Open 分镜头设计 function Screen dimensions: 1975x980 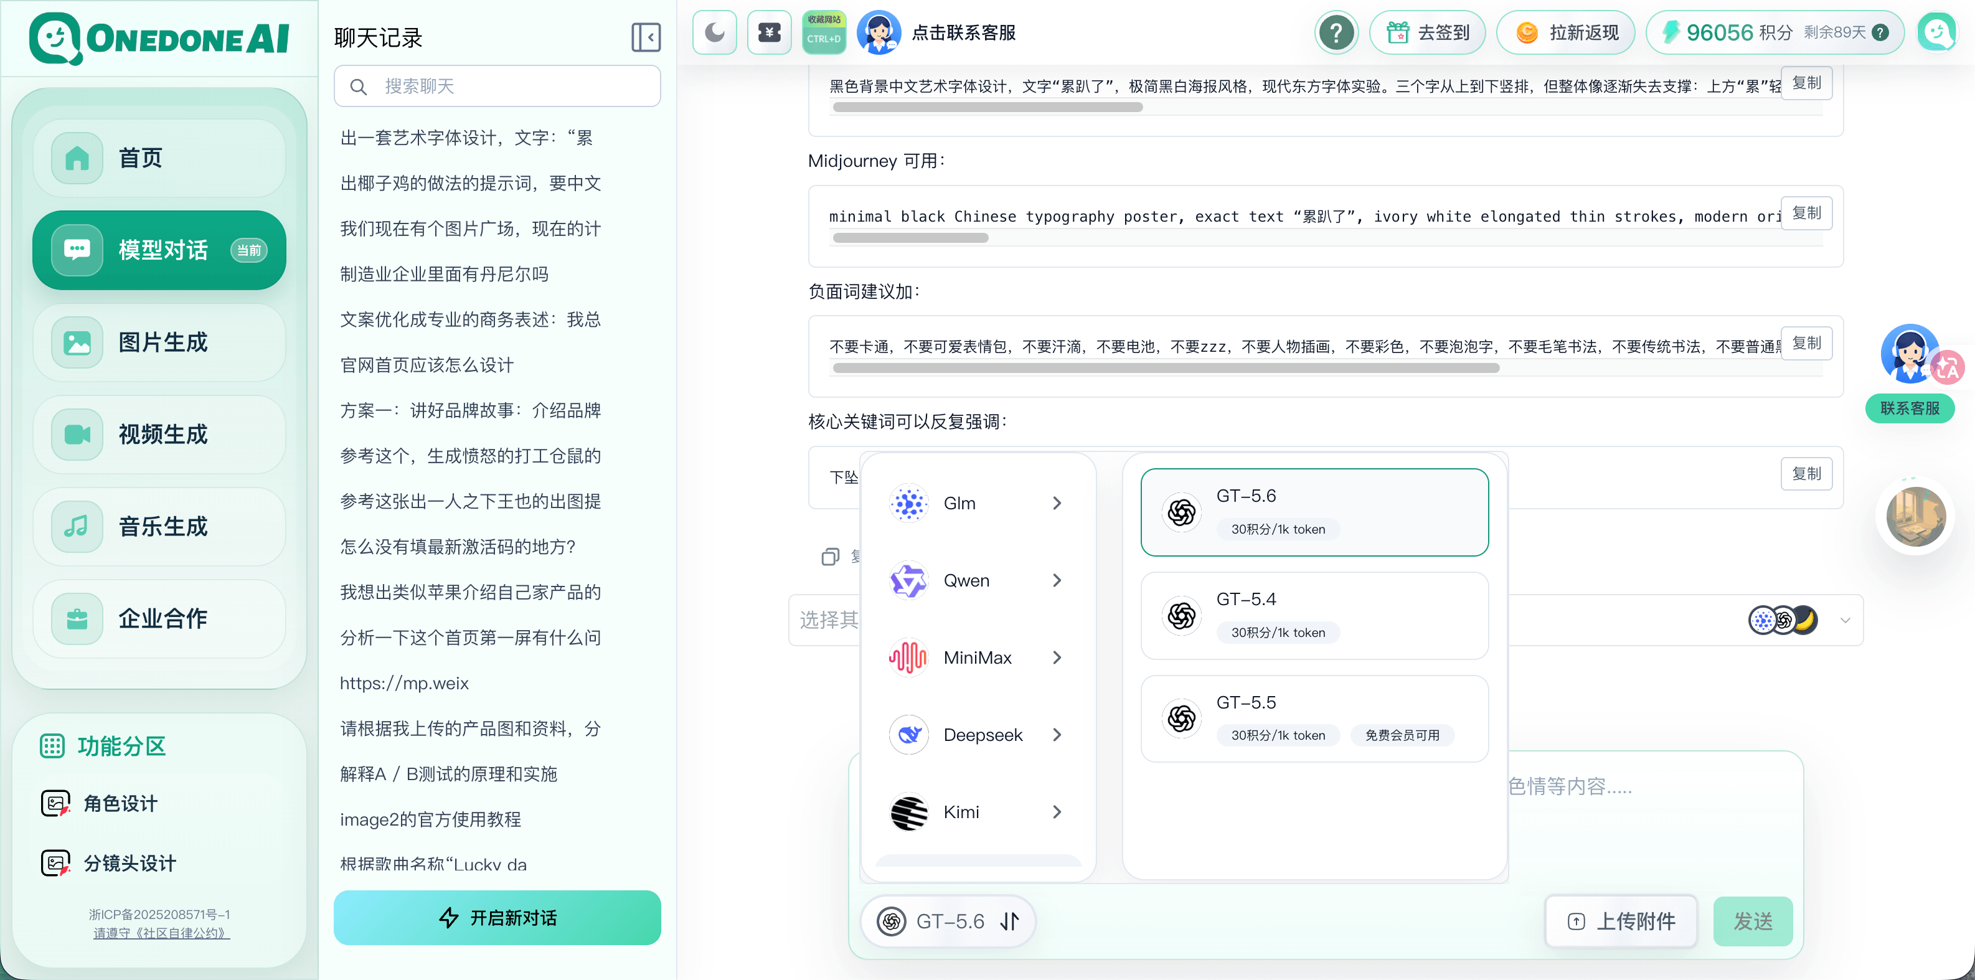pyautogui.click(x=109, y=863)
